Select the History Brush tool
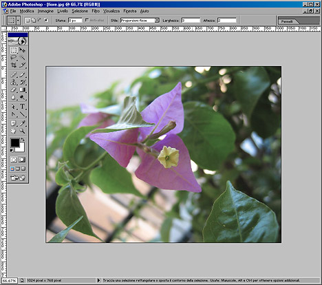322x285 pixels. 22,82
